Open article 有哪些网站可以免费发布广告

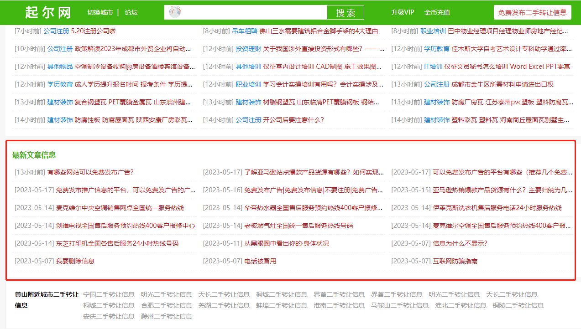(x=90, y=172)
